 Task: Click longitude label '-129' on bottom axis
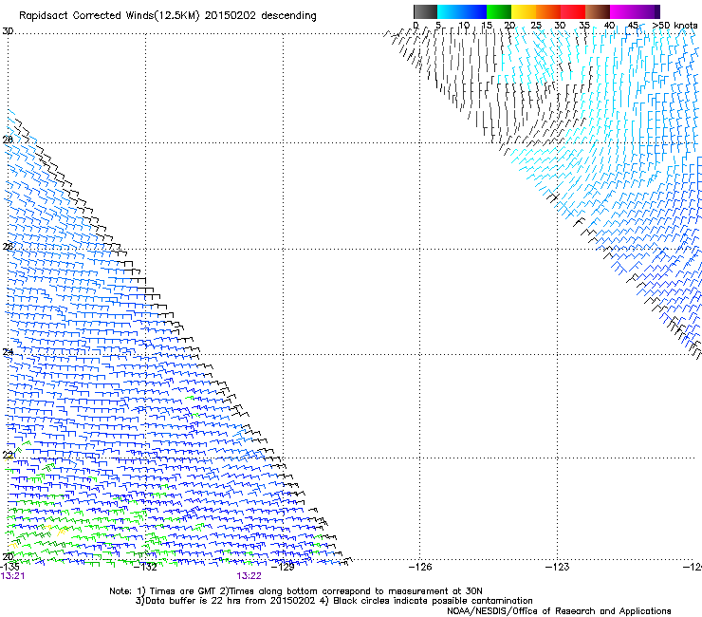point(283,567)
